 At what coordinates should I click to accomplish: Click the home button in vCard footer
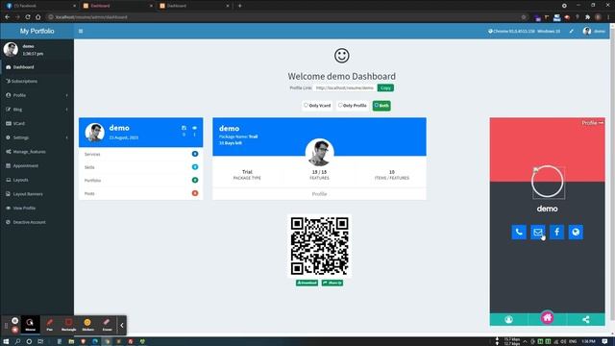(x=547, y=317)
